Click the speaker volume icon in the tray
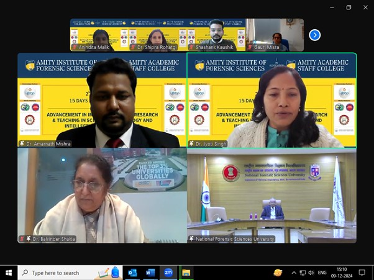This screenshot has height=280, width=374. (311, 273)
